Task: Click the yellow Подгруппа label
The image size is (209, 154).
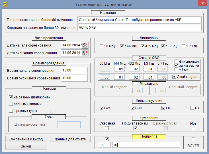Action: pyautogui.click(x=149, y=136)
